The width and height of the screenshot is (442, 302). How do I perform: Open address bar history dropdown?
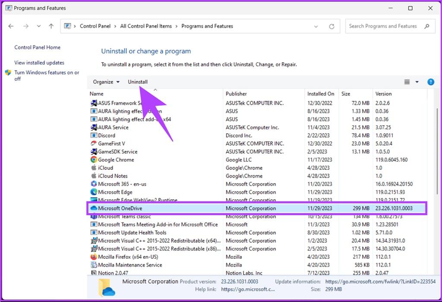click(316, 26)
